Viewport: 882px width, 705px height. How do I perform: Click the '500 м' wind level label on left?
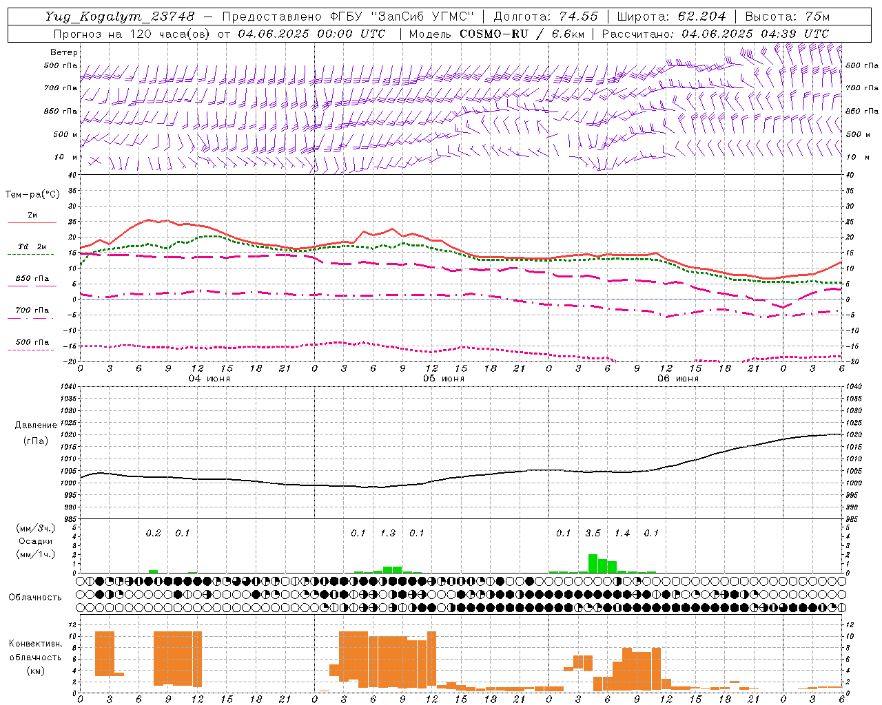[x=66, y=134]
